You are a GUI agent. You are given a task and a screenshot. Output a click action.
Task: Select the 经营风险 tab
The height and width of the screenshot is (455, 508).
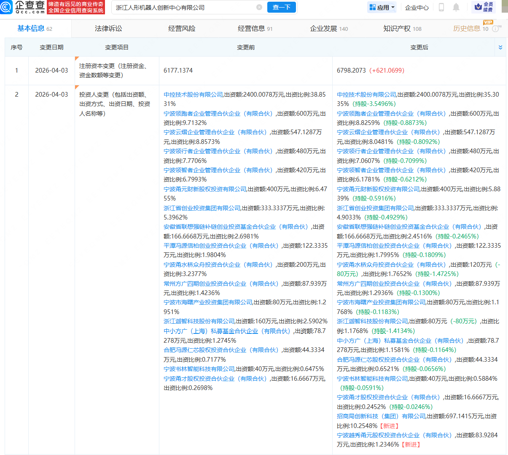click(182, 29)
